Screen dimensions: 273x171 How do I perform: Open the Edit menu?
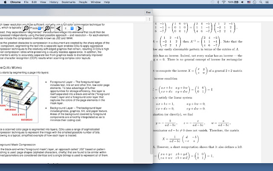pyautogui.click(x=34, y=2)
